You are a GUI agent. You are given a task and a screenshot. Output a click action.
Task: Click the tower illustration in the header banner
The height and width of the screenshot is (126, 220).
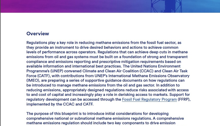[x=166, y=6]
